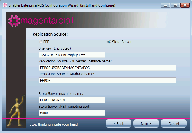The height and width of the screenshot is (133, 192).
Task: Select the EEE radio button
Action: [x=40, y=42]
